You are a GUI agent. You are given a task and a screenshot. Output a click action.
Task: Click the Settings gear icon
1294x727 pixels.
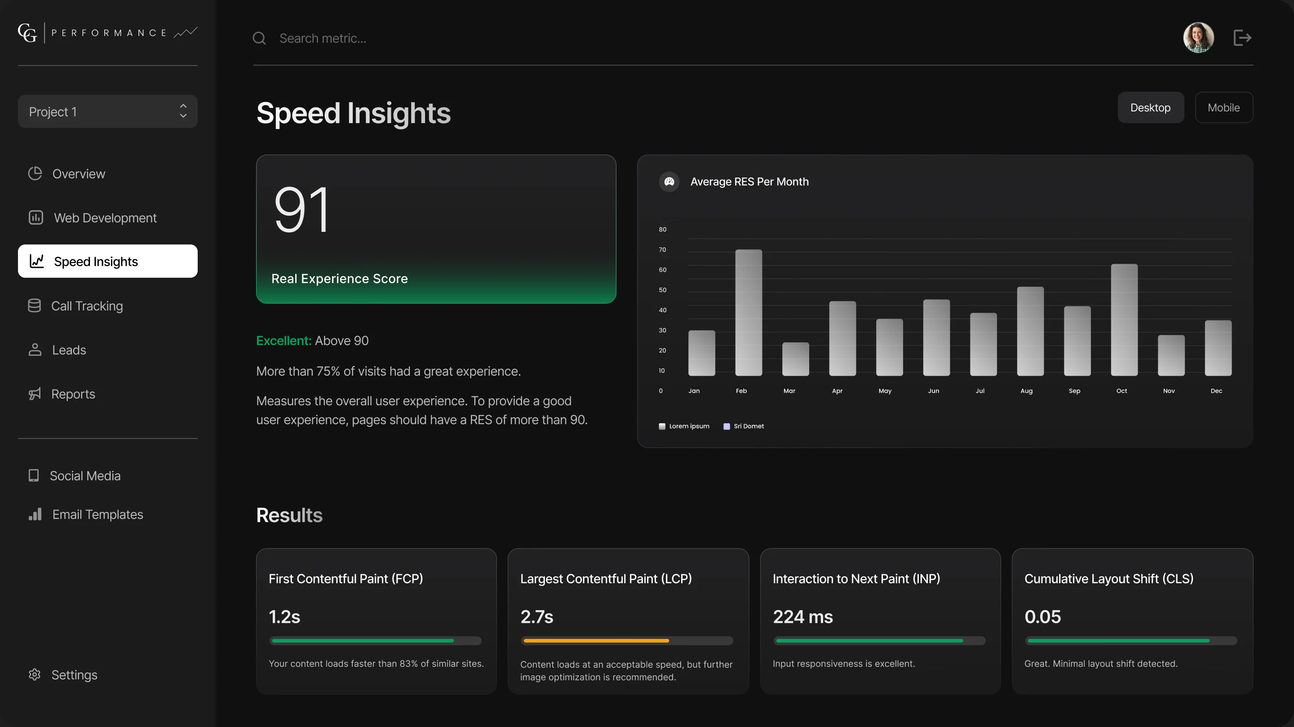[x=35, y=674]
